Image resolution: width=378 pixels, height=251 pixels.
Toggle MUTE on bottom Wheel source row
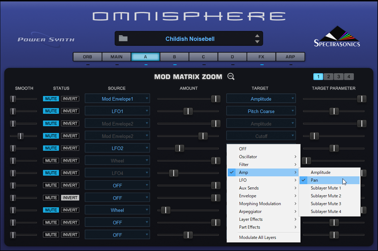click(x=51, y=210)
